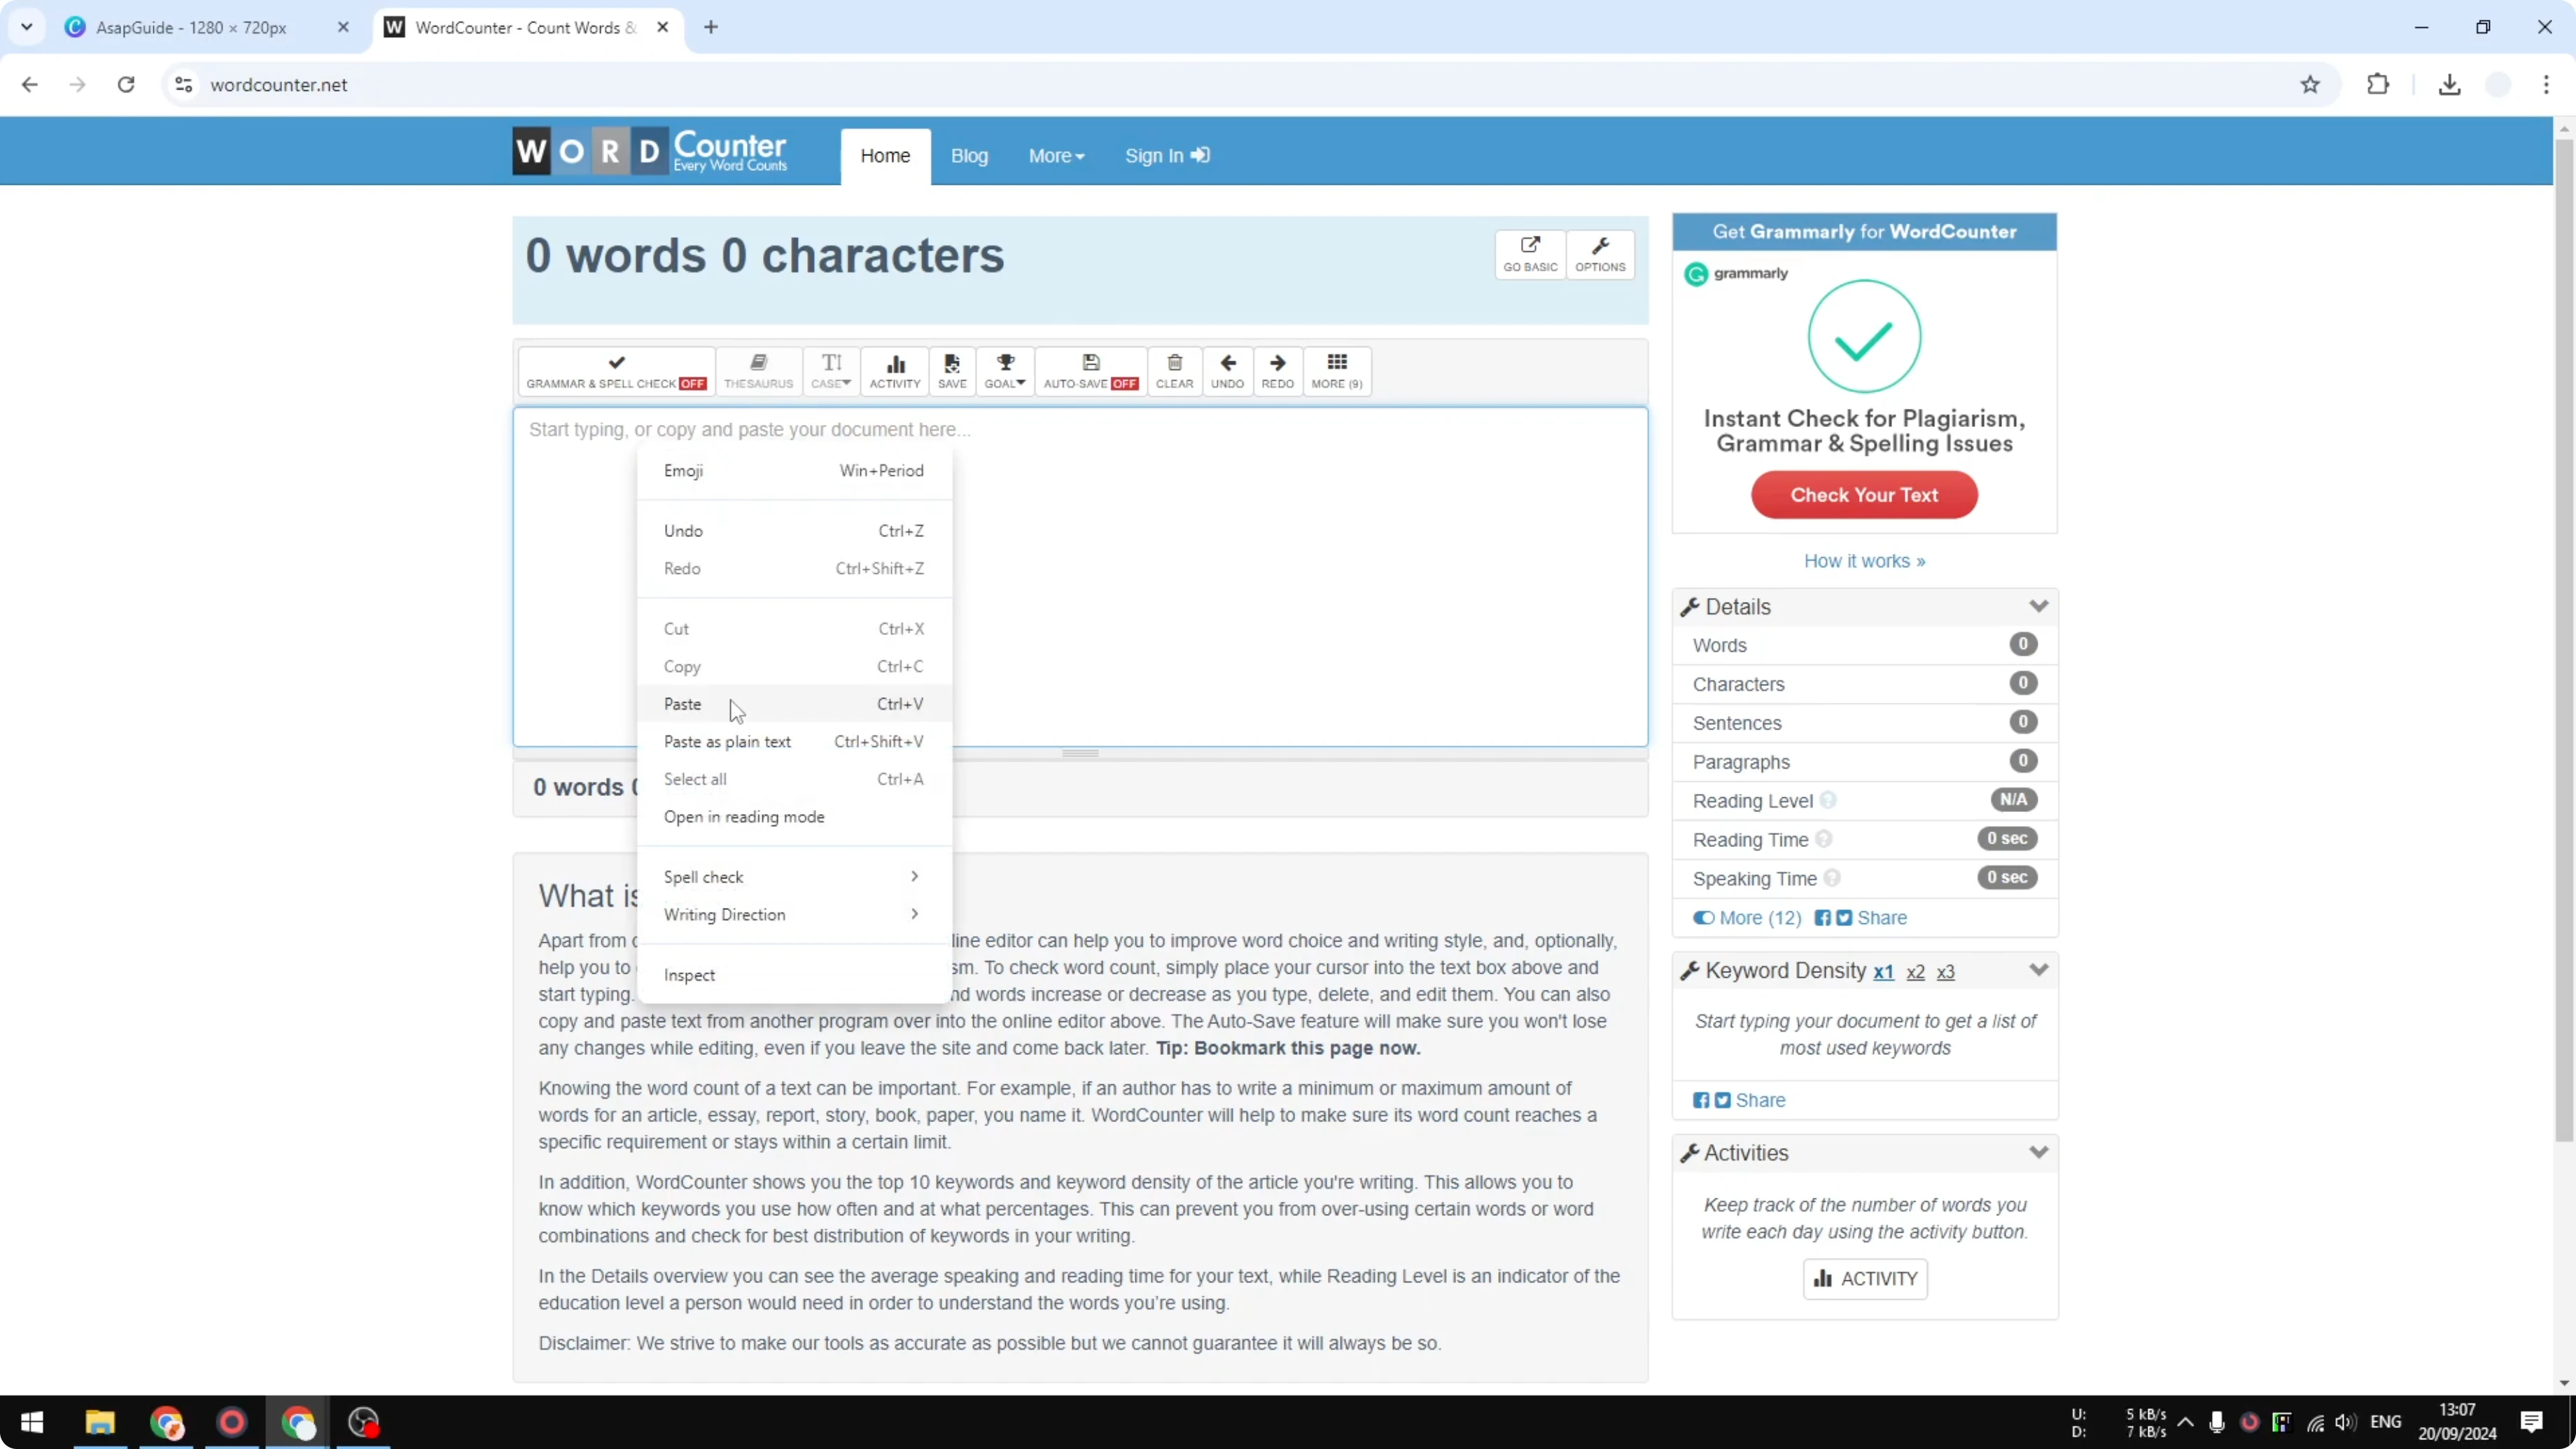2576x1449 pixels.
Task: Share Details on Twitter icon
Action: (1843, 918)
